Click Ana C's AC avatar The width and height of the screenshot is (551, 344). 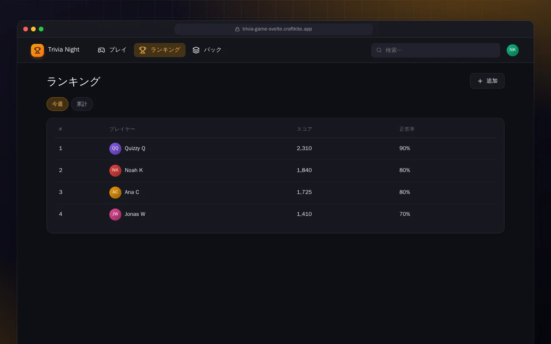[115, 192]
